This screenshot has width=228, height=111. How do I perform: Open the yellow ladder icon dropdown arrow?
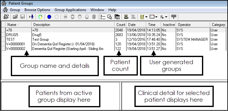(x=146, y=17)
